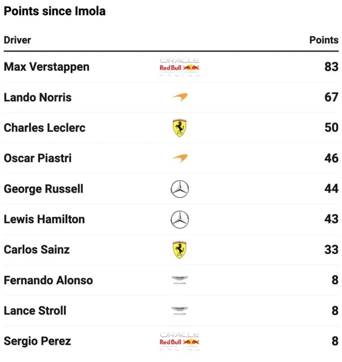The width and height of the screenshot is (342, 362).
Task: Click on Lando Norris's name
Action: coord(38,97)
